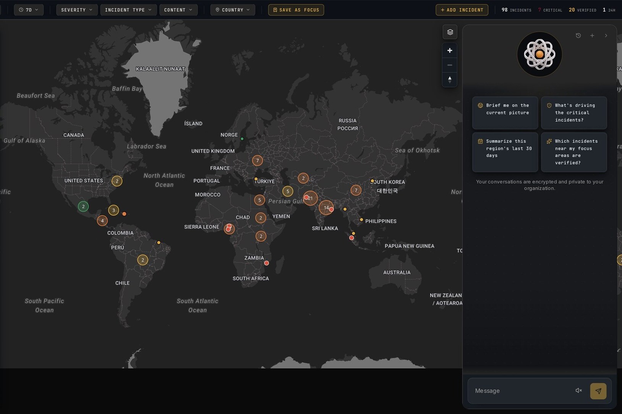Focus the Message input field
The height and width of the screenshot is (414, 622).
(x=522, y=391)
